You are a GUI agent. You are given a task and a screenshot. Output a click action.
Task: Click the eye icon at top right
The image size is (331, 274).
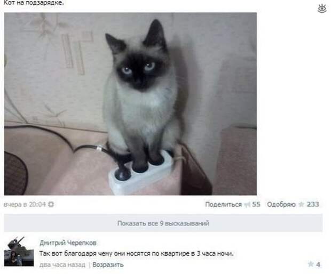pyautogui.click(x=322, y=9)
